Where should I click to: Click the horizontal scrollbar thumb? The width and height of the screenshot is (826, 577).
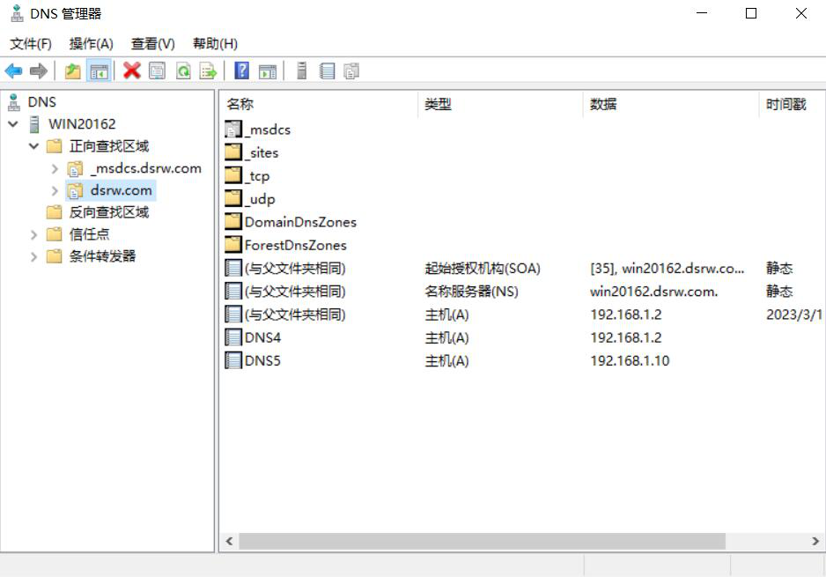(482, 541)
